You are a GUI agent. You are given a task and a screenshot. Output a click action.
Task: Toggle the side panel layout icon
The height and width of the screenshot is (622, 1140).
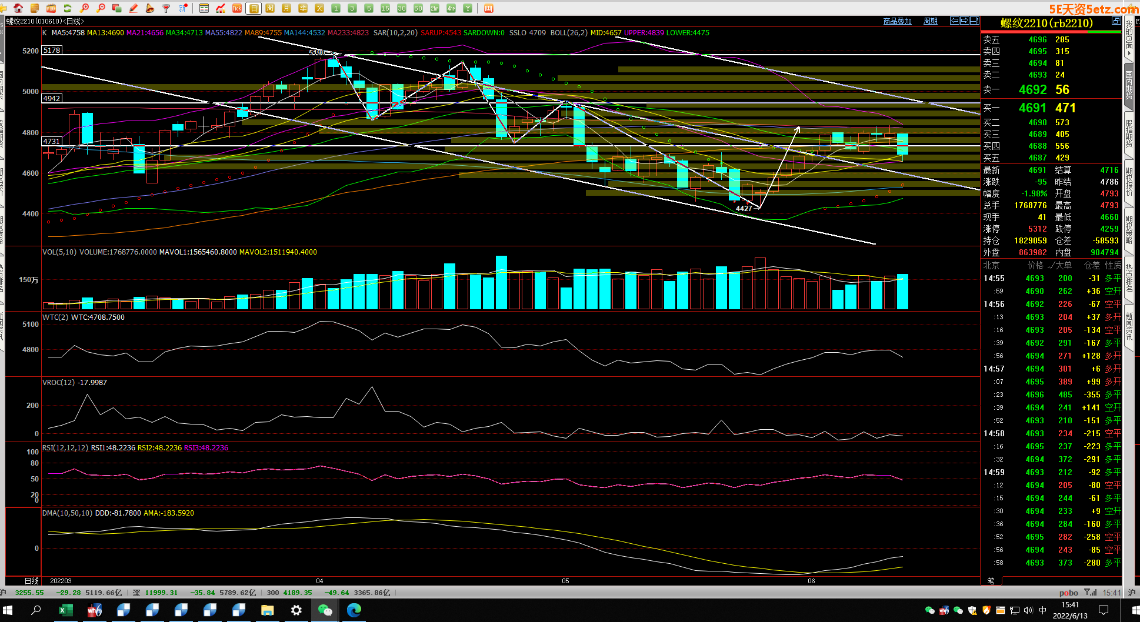(974, 21)
